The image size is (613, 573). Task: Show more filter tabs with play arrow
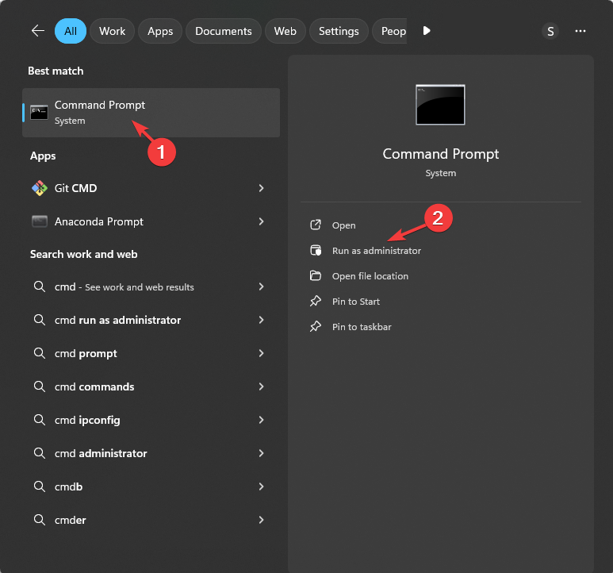[x=427, y=30]
